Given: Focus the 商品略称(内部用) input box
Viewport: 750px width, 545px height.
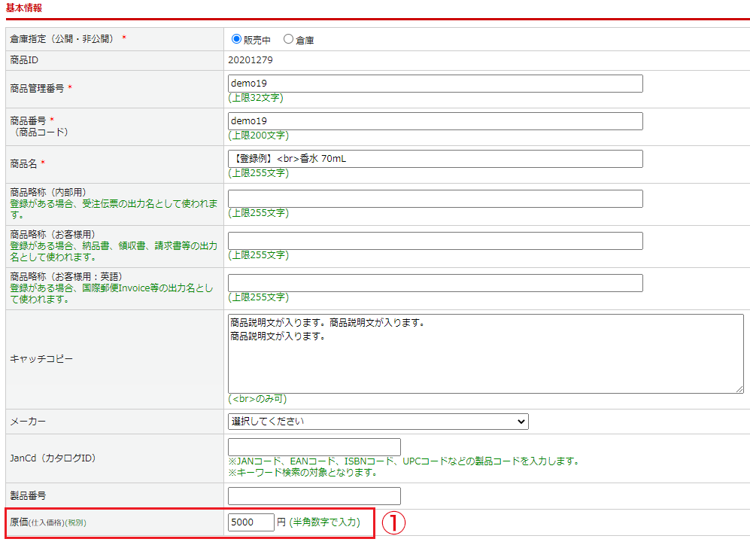Looking at the screenshot, I should (435, 199).
